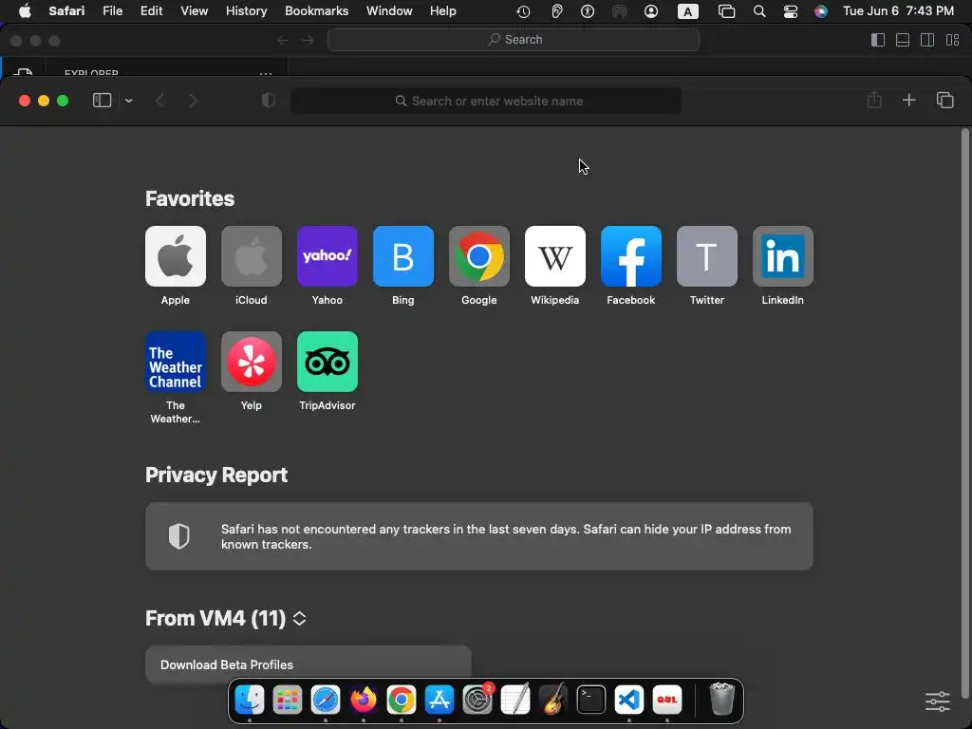Open the iCloud favorite
This screenshot has width=972, height=729.
pyautogui.click(x=251, y=256)
